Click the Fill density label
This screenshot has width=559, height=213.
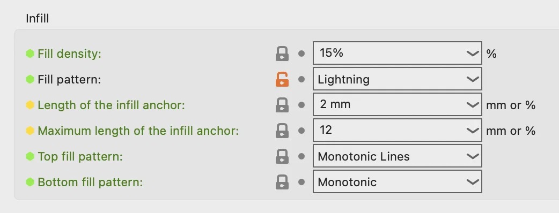[70, 54]
